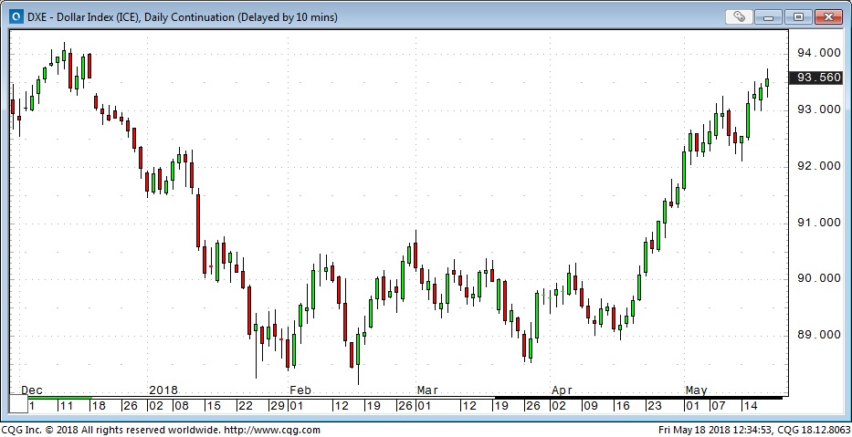Click the 11 date tick on time axis
Image resolution: width=852 pixels, height=437 pixels.
(67, 405)
